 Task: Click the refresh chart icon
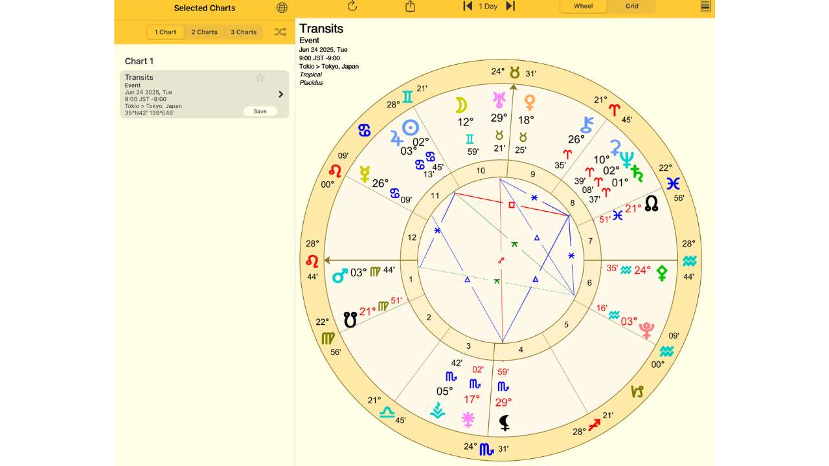click(352, 6)
